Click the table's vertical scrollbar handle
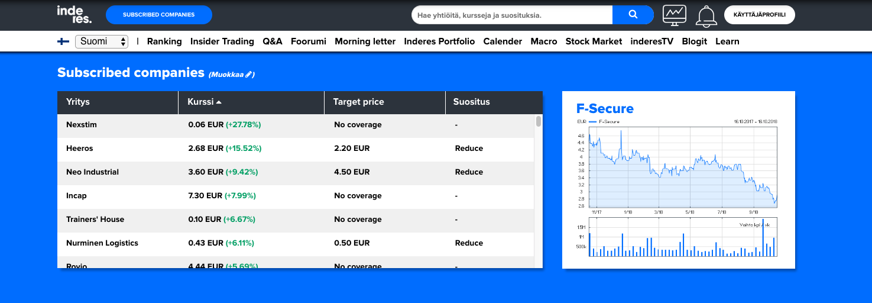 (x=539, y=121)
